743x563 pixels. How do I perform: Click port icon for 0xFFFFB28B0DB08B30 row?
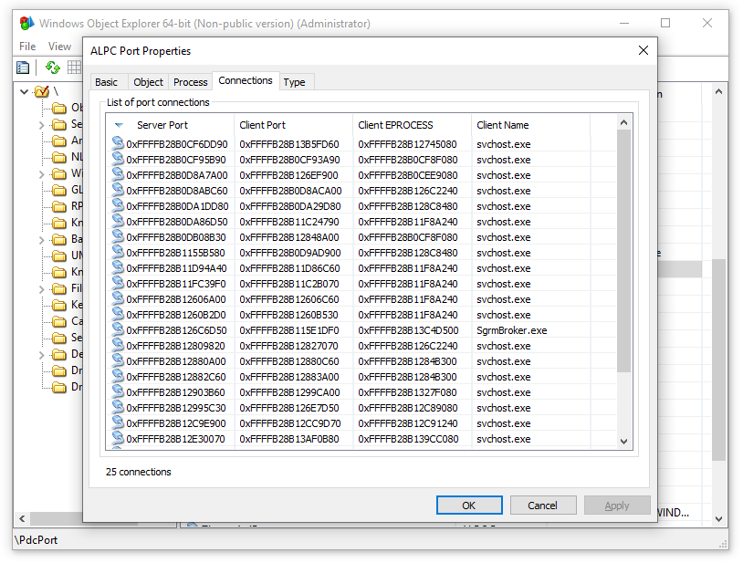point(118,236)
